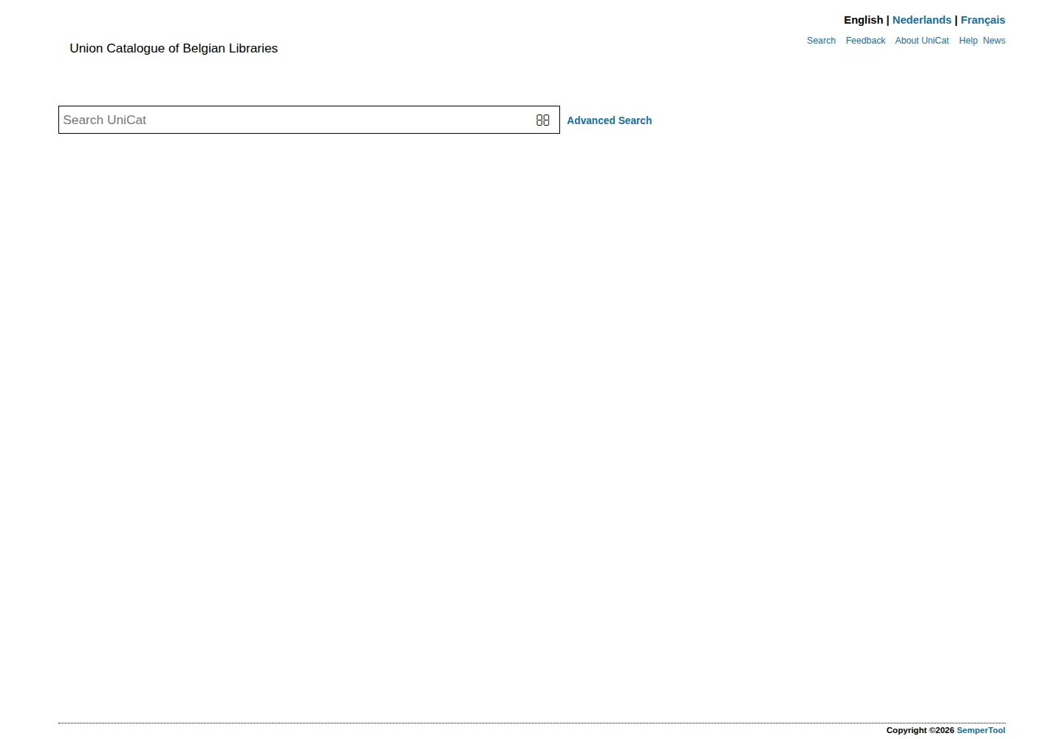Open the About UniCat page
This screenshot has width=1064, height=739.
[x=921, y=41]
